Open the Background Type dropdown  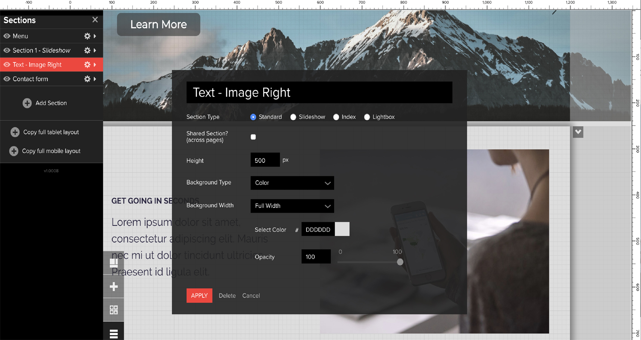(x=292, y=183)
